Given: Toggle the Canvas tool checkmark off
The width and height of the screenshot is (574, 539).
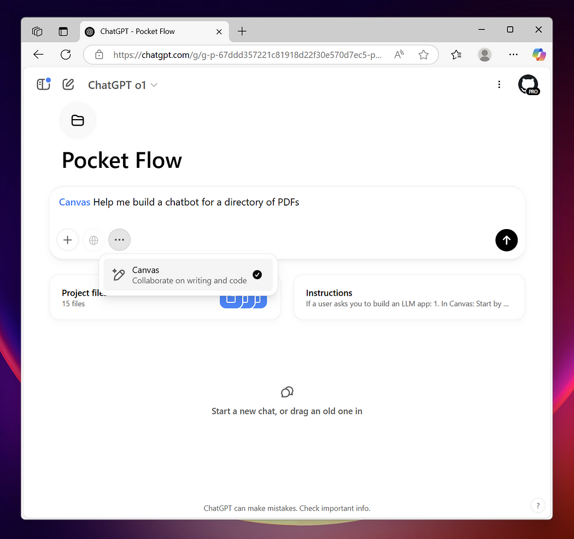Looking at the screenshot, I should (257, 274).
